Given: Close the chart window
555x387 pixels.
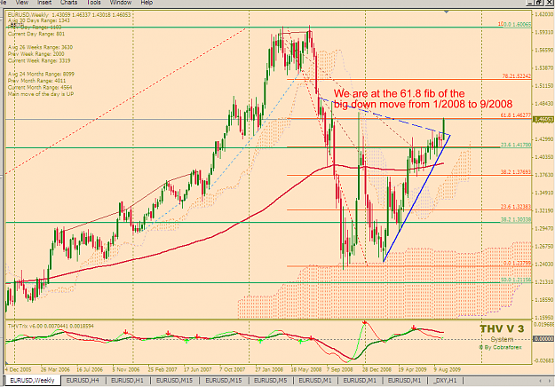Looking at the screenshot, I should click(x=548, y=3).
